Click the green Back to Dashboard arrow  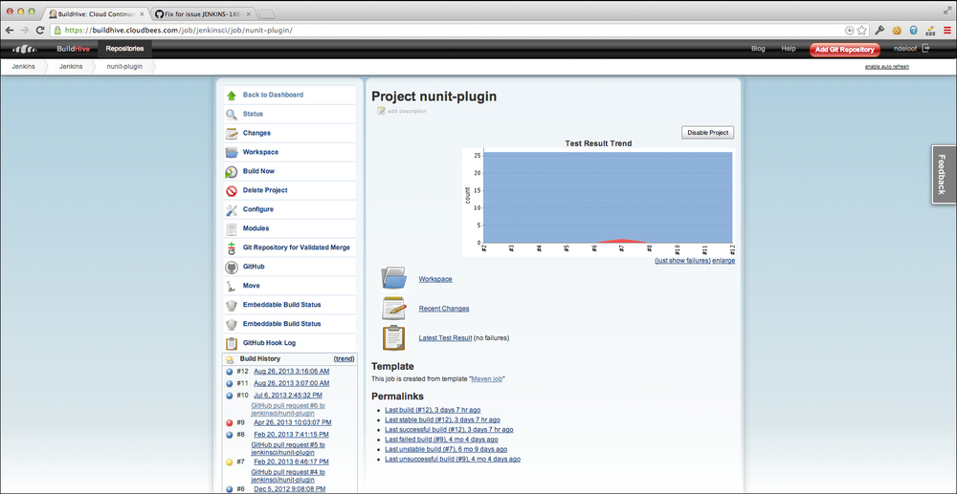[x=232, y=95]
